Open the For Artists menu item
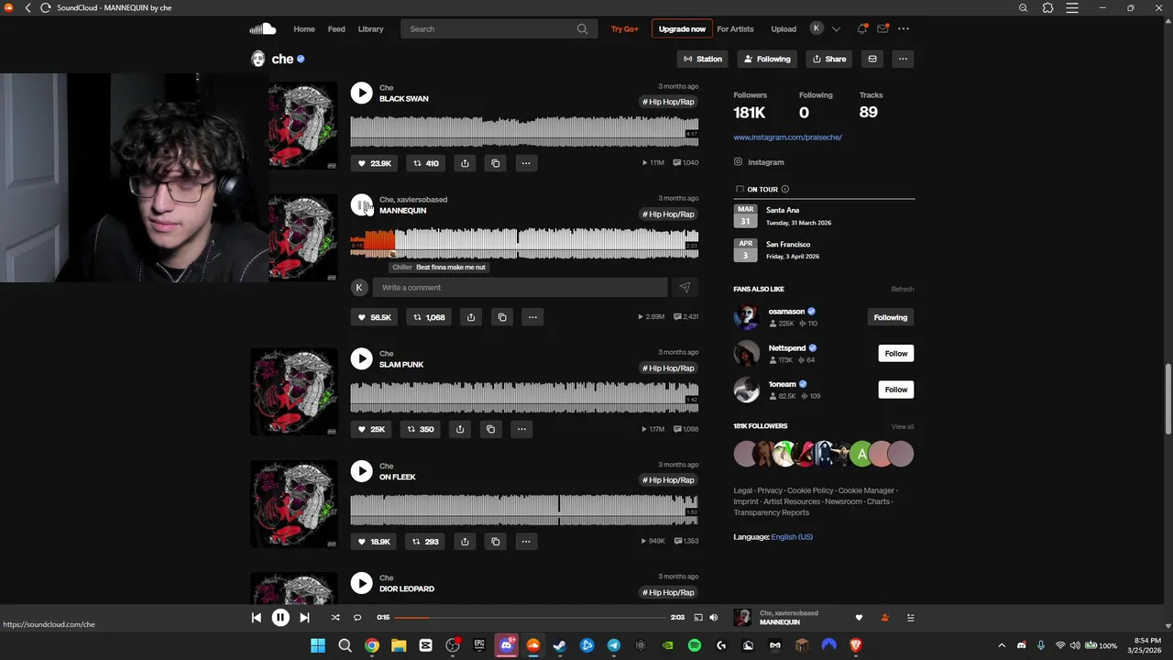Viewport: 1173px width, 660px height. 735,29
